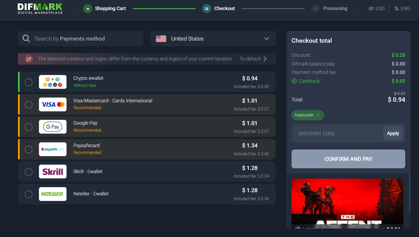419x237 pixels.
Task: Select Crypto ewallet radio button
Action: click(x=29, y=82)
